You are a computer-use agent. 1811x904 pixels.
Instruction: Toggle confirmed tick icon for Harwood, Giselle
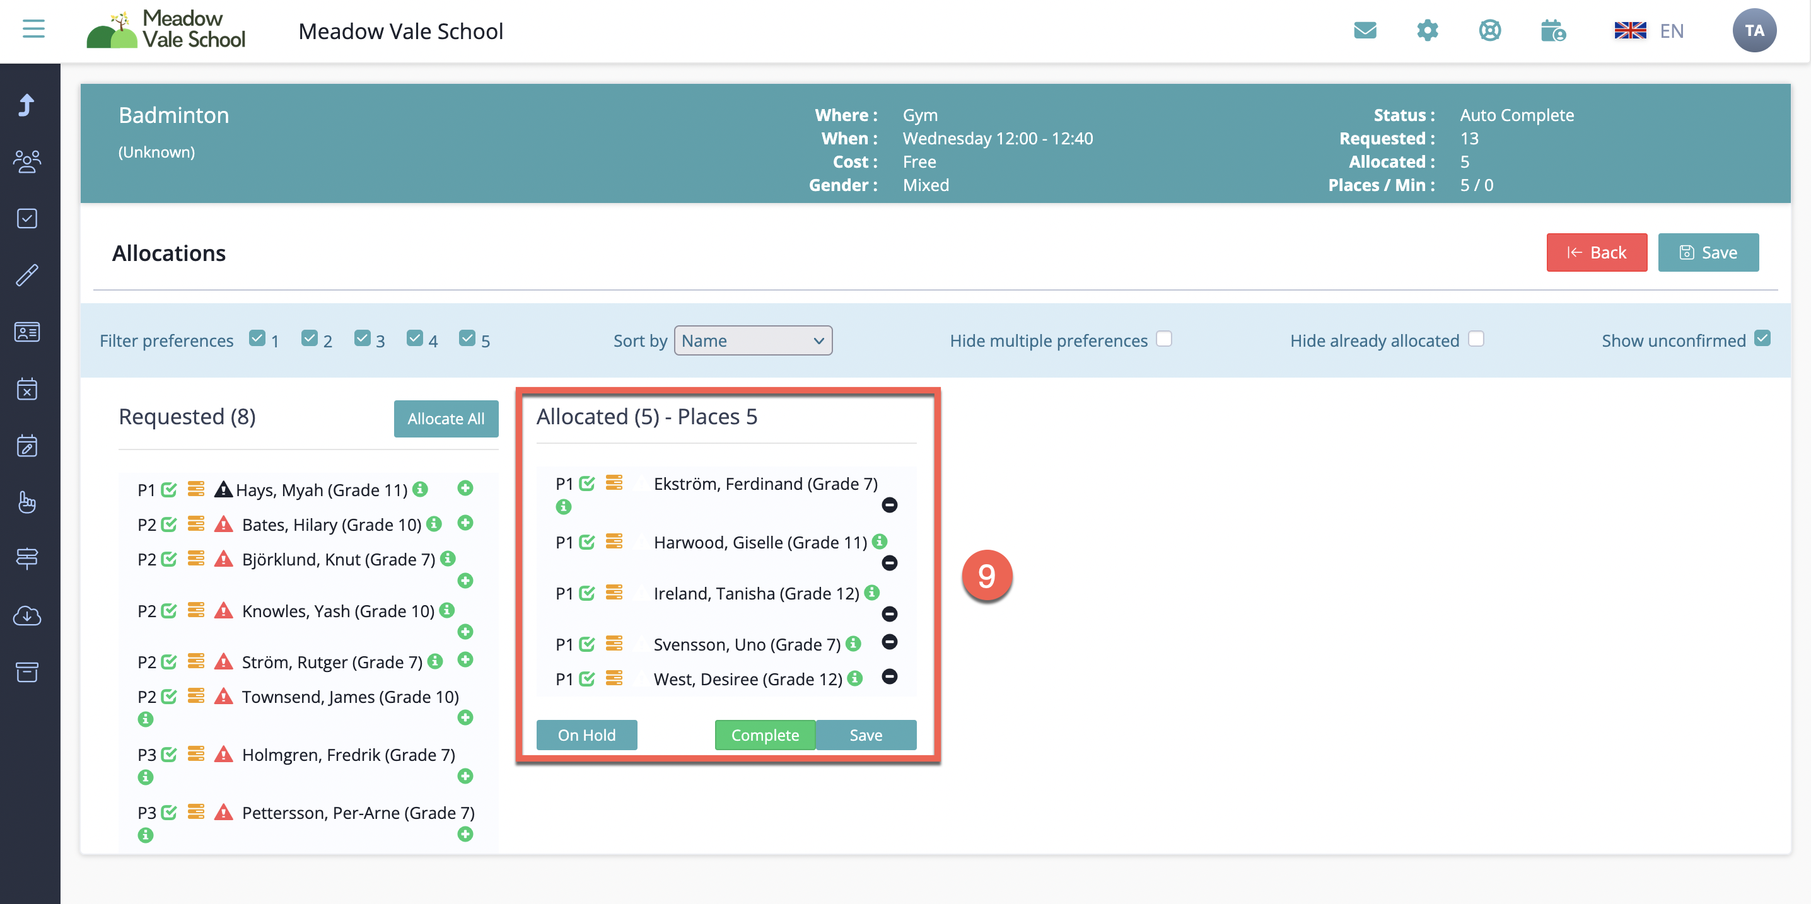pos(587,542)
